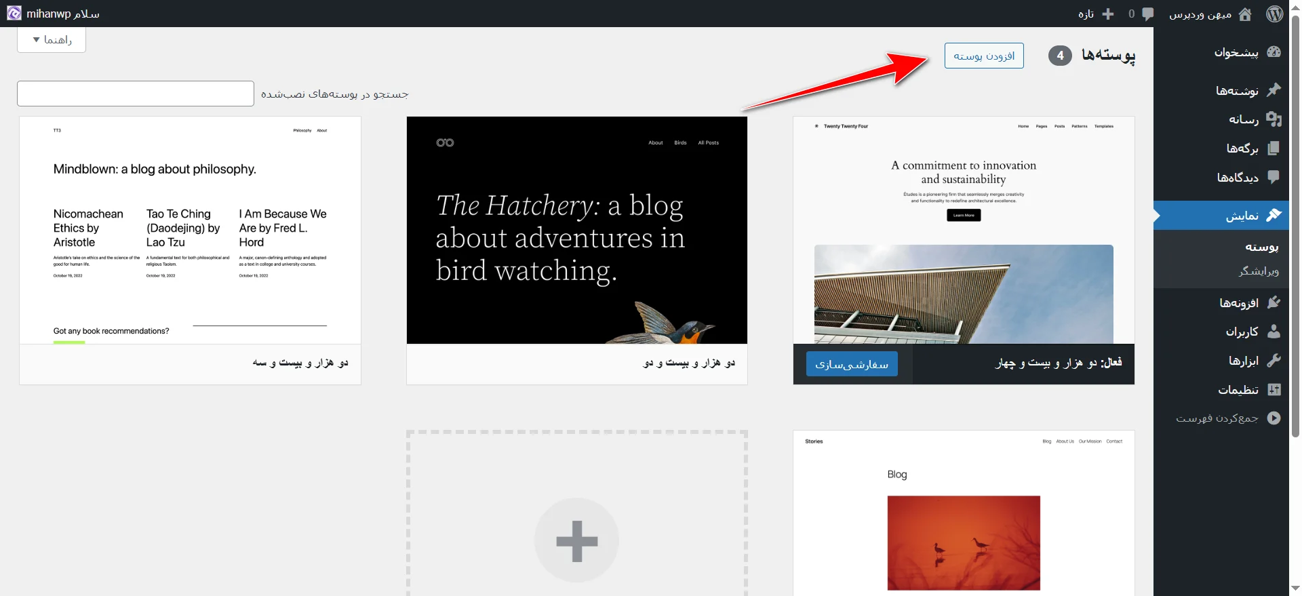Image resolution: width=1302 pixels, height=596 pixels.
Task: Open the افزونه‌ها menu
Action: tap(1221, 302)
